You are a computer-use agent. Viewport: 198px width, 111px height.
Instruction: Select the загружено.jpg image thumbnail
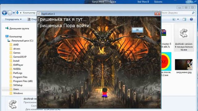pos(184,64)
